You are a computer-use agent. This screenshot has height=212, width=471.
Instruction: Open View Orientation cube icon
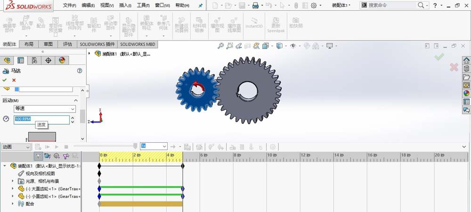pyautogui.click(x=265, y=46)
